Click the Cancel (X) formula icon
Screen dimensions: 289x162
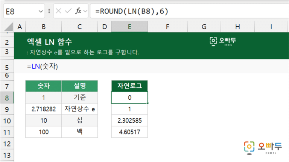tap(58, 11)
